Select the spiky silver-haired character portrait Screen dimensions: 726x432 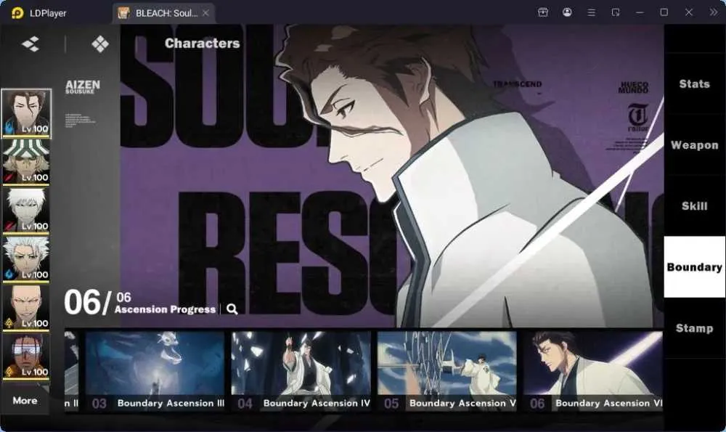[x=26, y=258]
